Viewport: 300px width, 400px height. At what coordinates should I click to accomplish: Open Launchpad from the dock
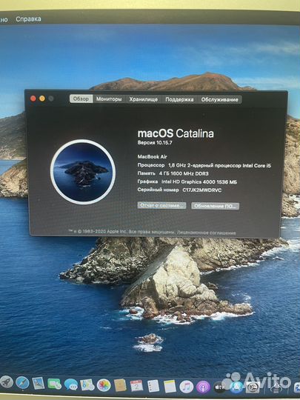coord(6,382)
